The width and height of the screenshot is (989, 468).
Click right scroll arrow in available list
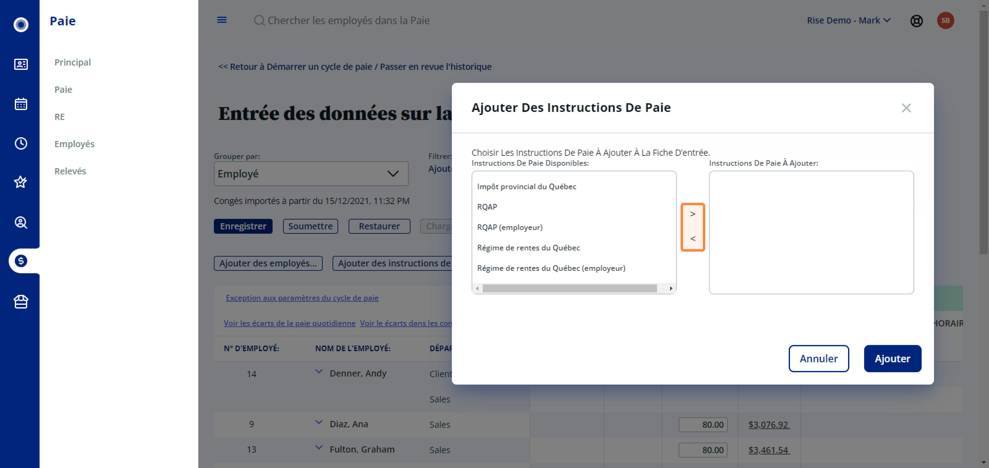(x=671, y=288)
